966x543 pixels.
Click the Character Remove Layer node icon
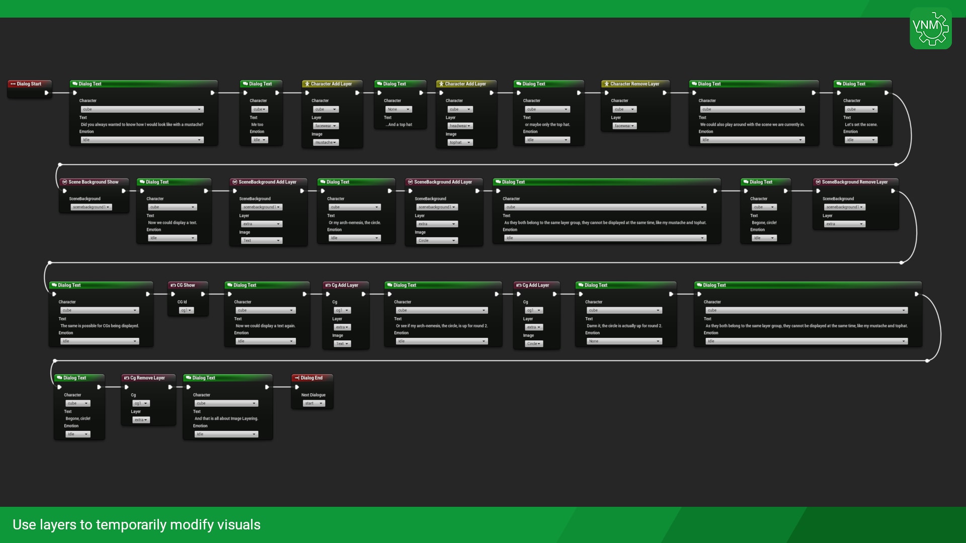(x=607, y=84)
